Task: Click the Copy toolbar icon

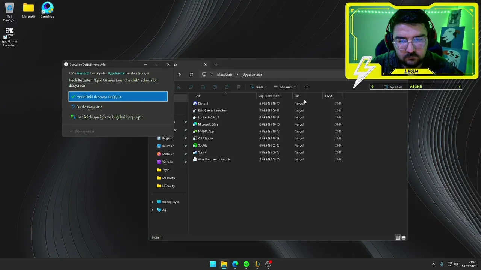Action: click(x=191, y=87)
